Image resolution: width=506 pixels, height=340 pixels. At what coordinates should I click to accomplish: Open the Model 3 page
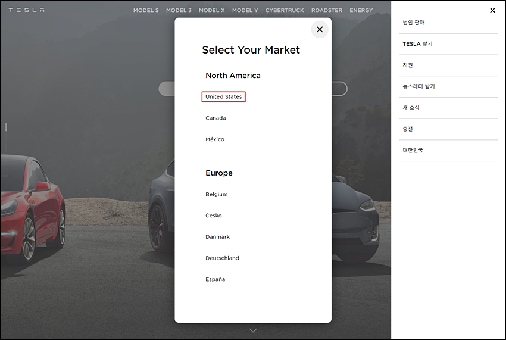pos(179,10)
